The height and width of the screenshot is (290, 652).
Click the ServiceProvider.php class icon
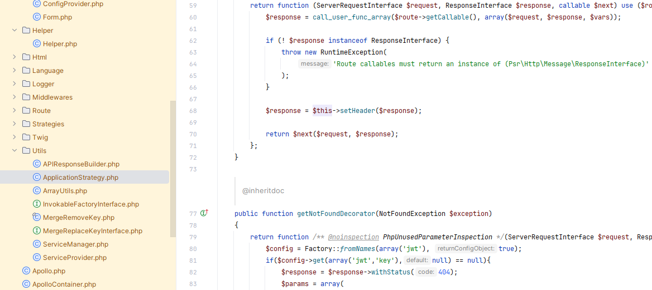tap(37, 258)
